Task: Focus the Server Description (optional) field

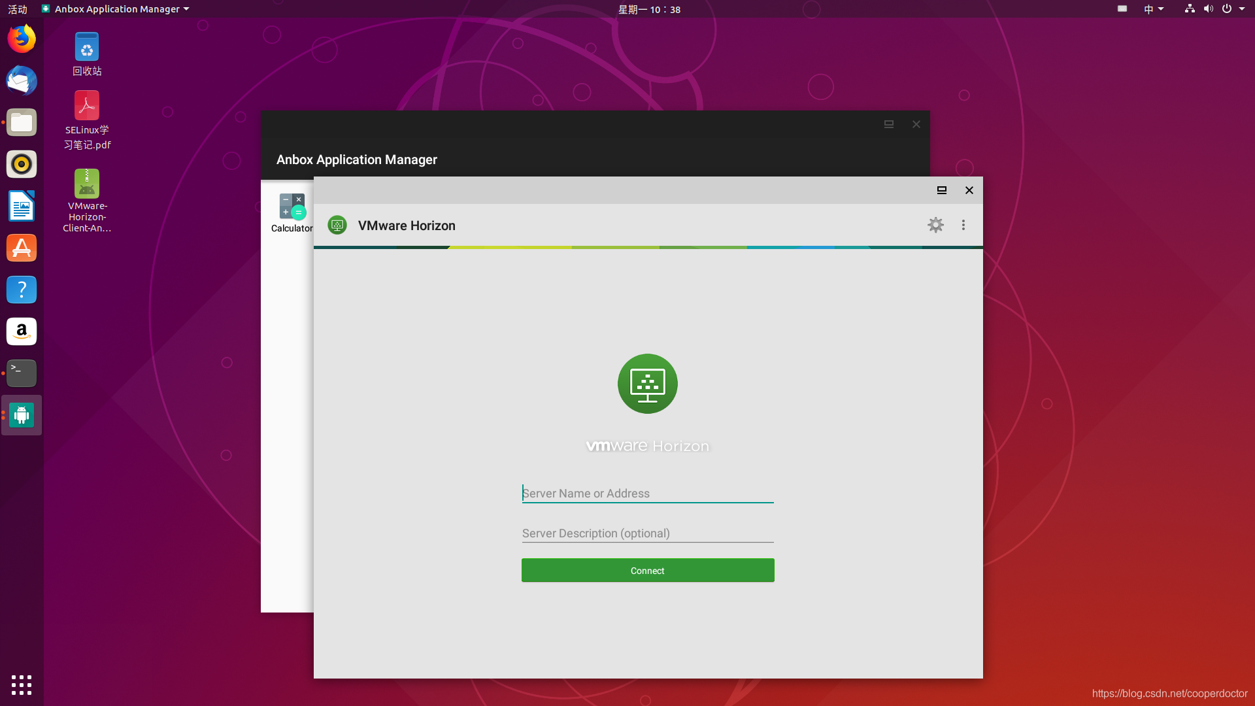Action: coord(647,533)
